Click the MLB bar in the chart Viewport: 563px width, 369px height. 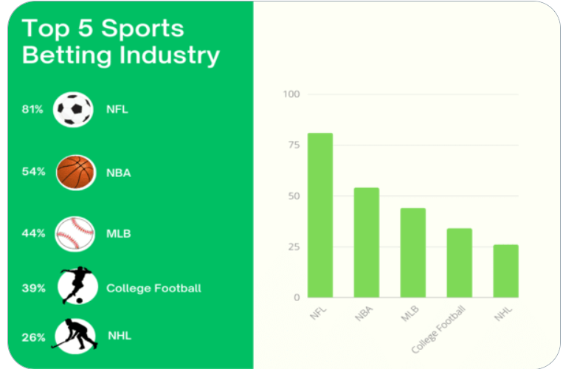coord(413,252)
